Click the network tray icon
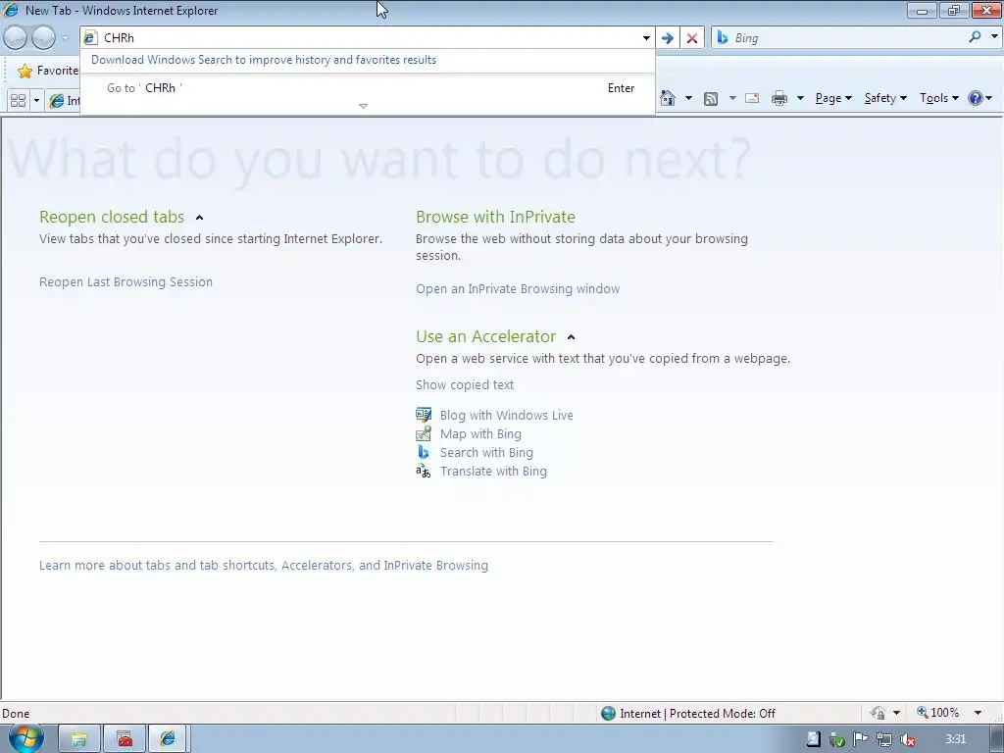Viewport: 1004px width, 753px height. 883,739
